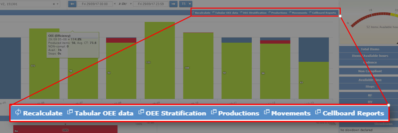Viewport: 398px width, 133px height.
Task: Click the start date field 'Fri 29/09/17 00:00'
Action: pos(95,4)
